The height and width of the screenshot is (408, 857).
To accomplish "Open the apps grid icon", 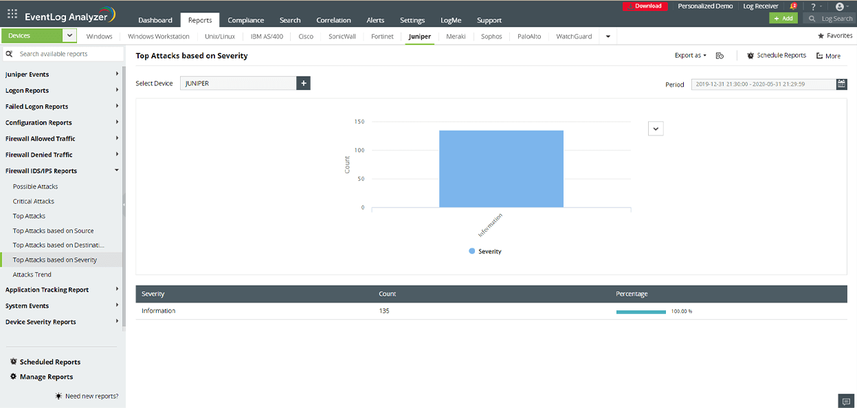I will coord(12,13).
